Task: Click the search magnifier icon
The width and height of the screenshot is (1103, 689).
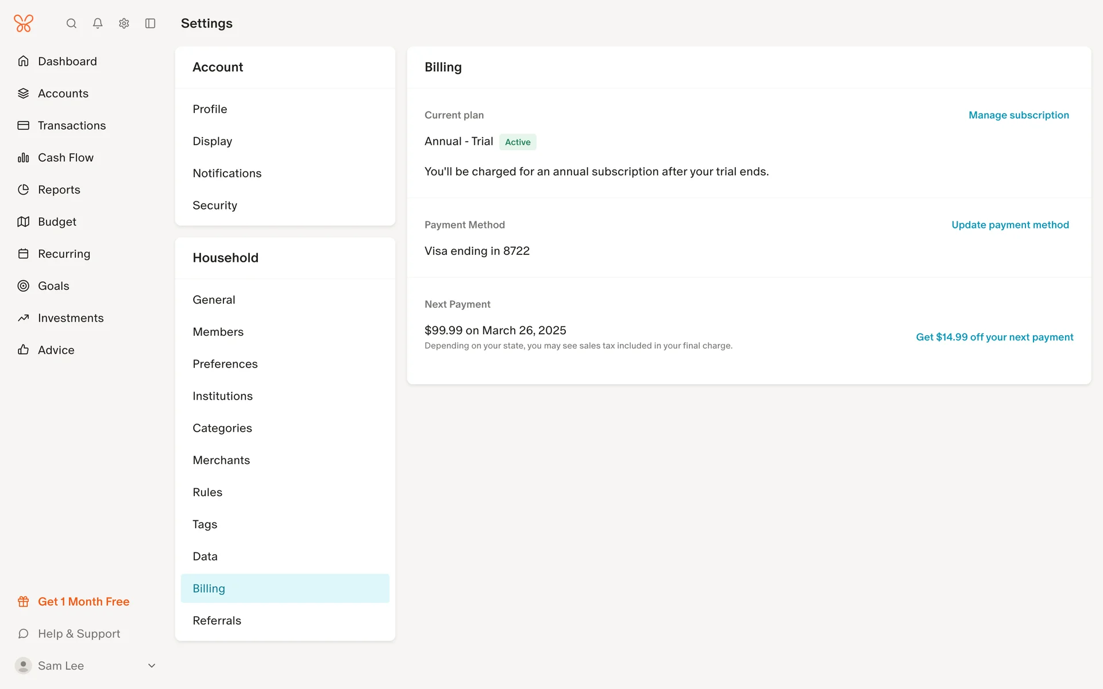Action: point(71,24)
